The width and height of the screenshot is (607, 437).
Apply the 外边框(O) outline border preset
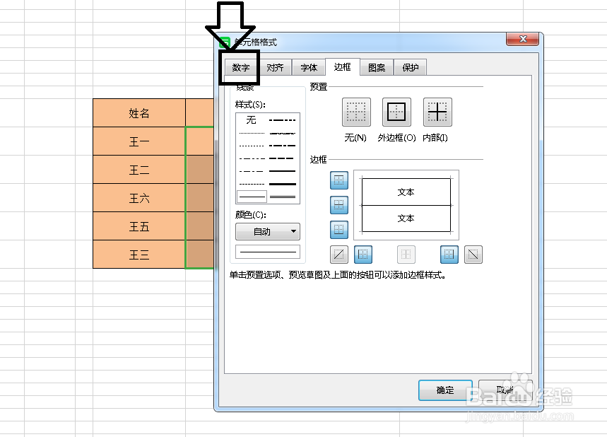pos(396,112)
